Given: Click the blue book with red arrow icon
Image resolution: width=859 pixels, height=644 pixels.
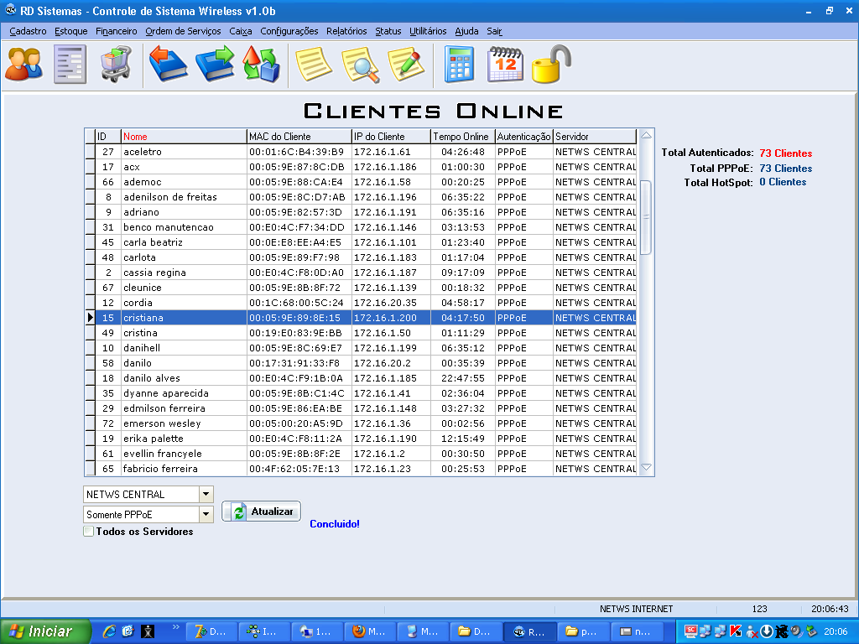Looking at the screenshot, I should tap(168, 65).
